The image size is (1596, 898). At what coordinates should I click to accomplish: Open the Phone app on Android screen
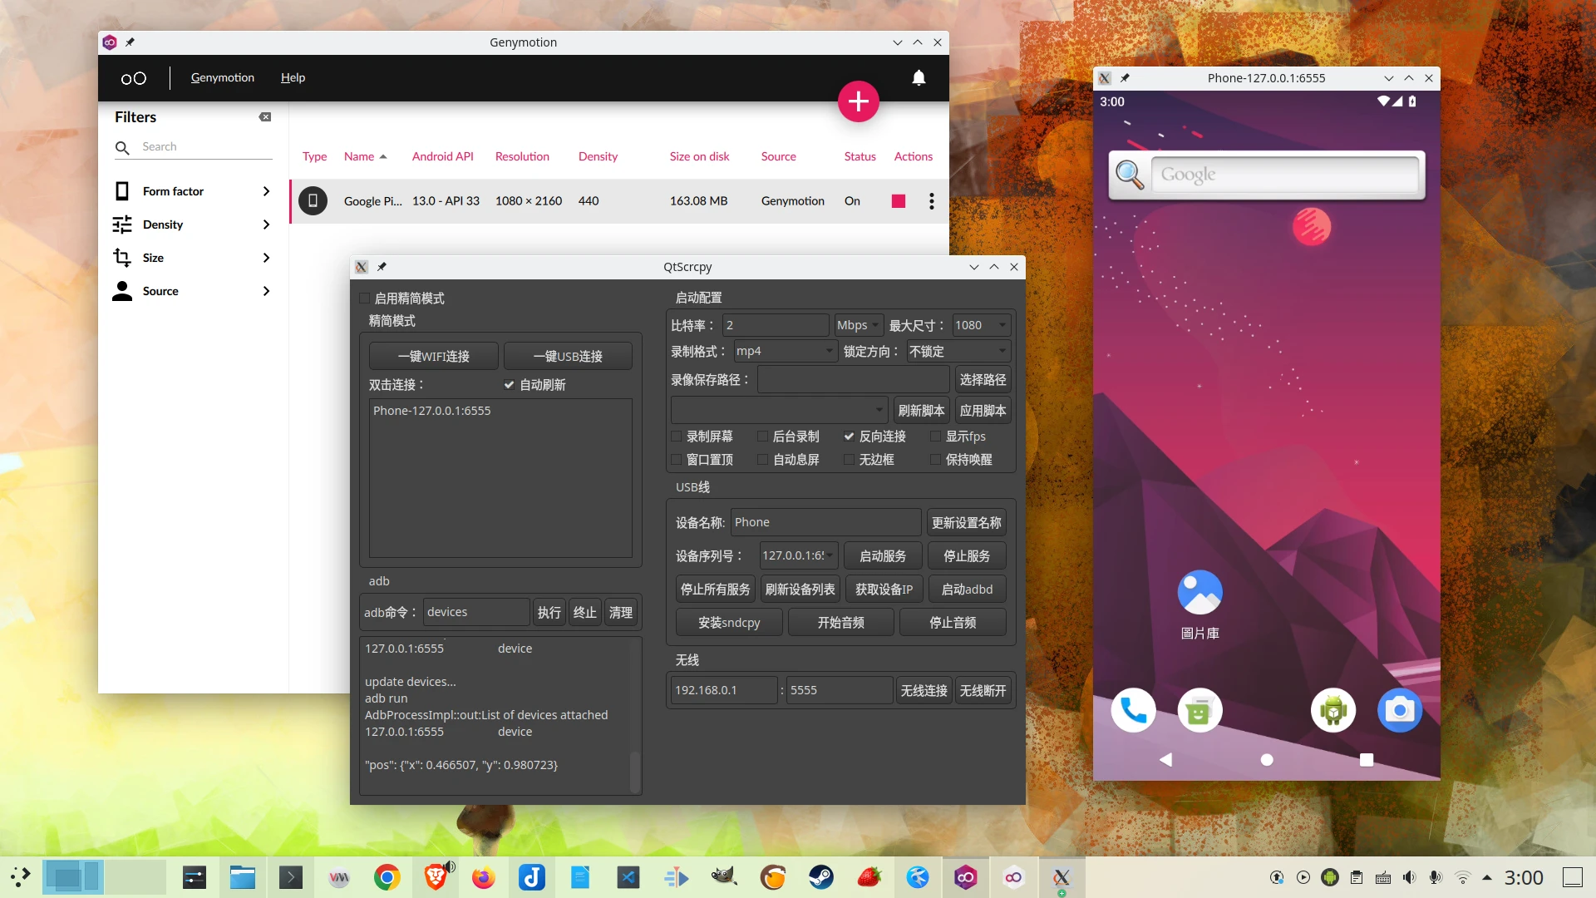[x=1133, y=710]
